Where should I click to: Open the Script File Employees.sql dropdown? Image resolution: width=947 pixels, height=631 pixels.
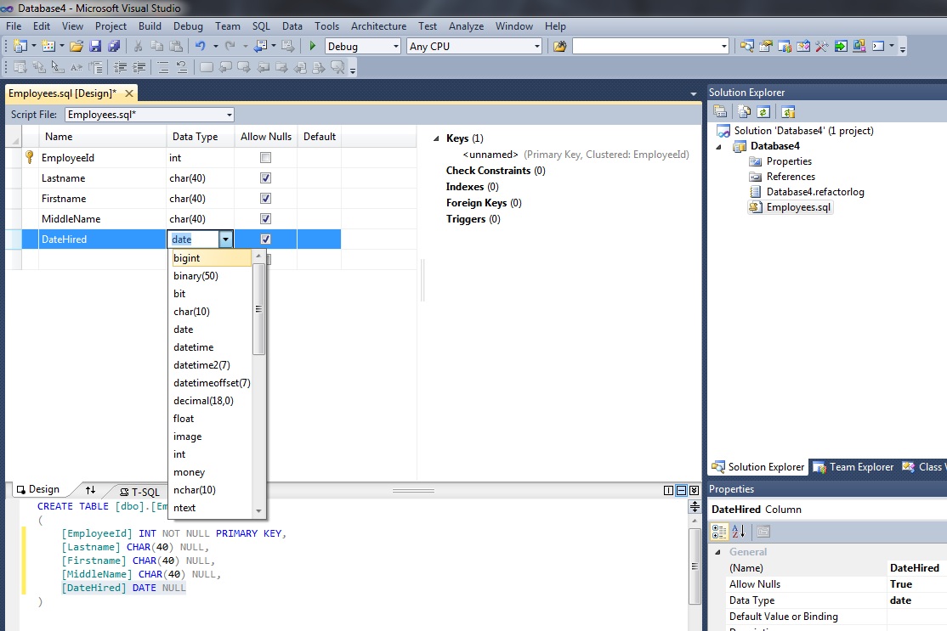point(229,115)
